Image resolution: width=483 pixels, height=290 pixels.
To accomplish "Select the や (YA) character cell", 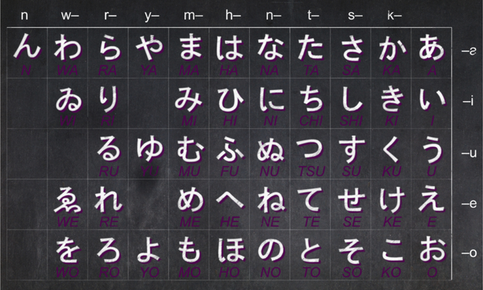I will [x=149, y=53].
